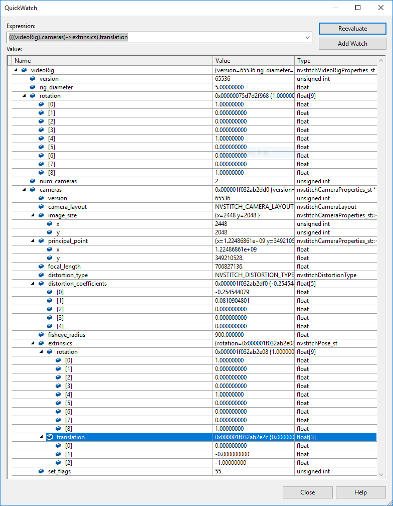
Task: Close QuickWatch via title bar X
Action: click(x=381, y=8)
